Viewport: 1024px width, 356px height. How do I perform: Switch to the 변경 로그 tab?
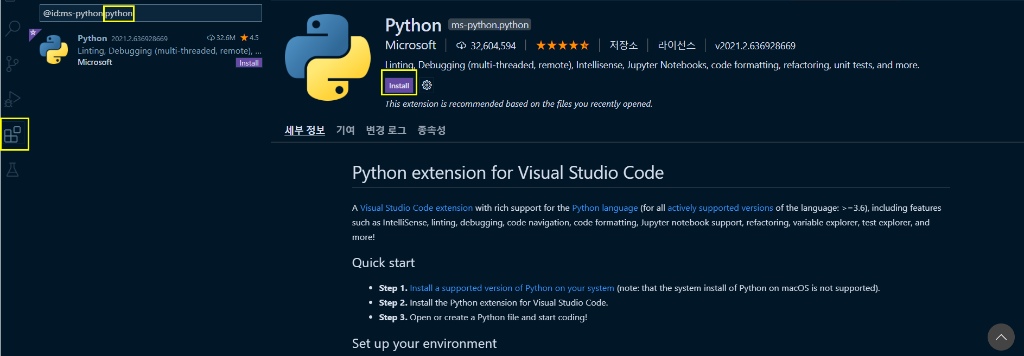coord(386,130)
